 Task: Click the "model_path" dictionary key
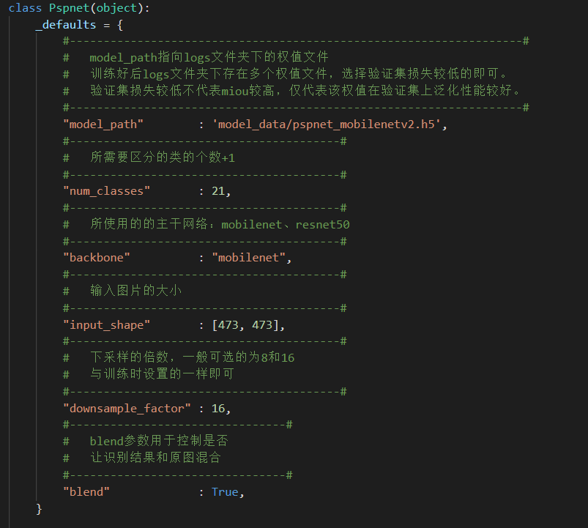pyautogui.click(x=103, y=124)
